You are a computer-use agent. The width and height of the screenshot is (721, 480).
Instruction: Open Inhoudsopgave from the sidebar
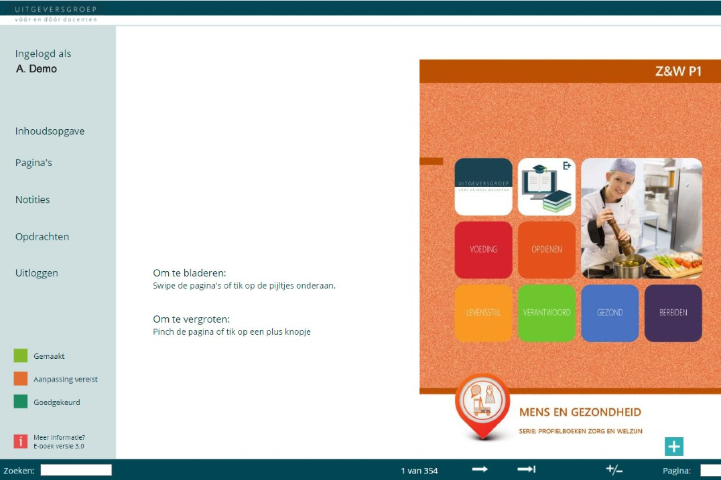50,131
